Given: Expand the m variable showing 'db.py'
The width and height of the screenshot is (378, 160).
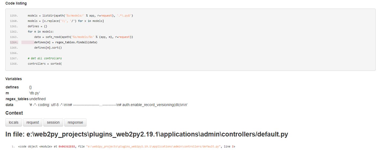Looking at the screenshot, I should [8, 93].
